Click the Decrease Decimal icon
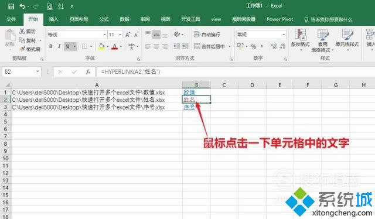Image resolution: width=375 pixels, height=219 pixels. 282,46
